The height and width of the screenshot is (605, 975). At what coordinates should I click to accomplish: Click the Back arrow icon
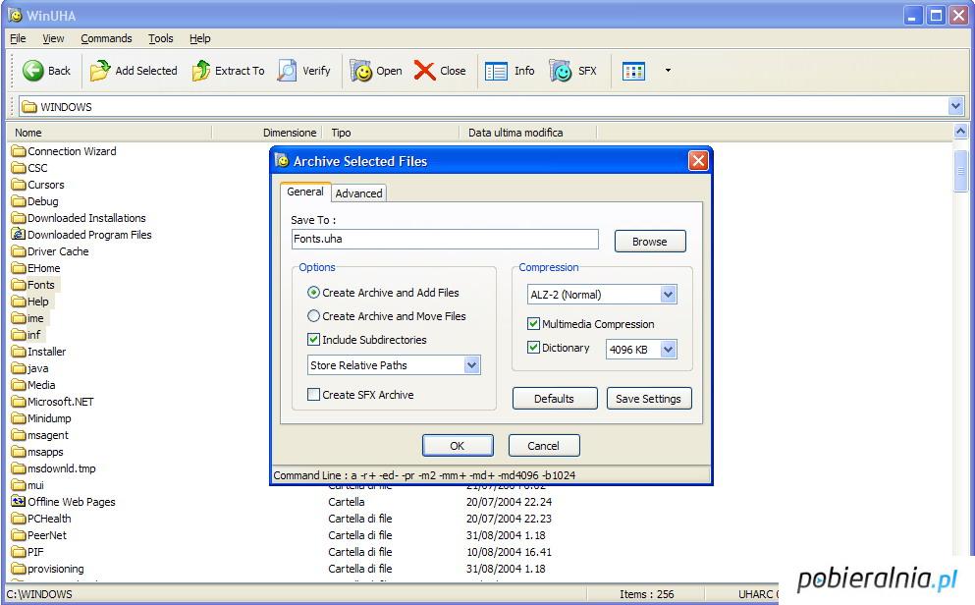33,71
